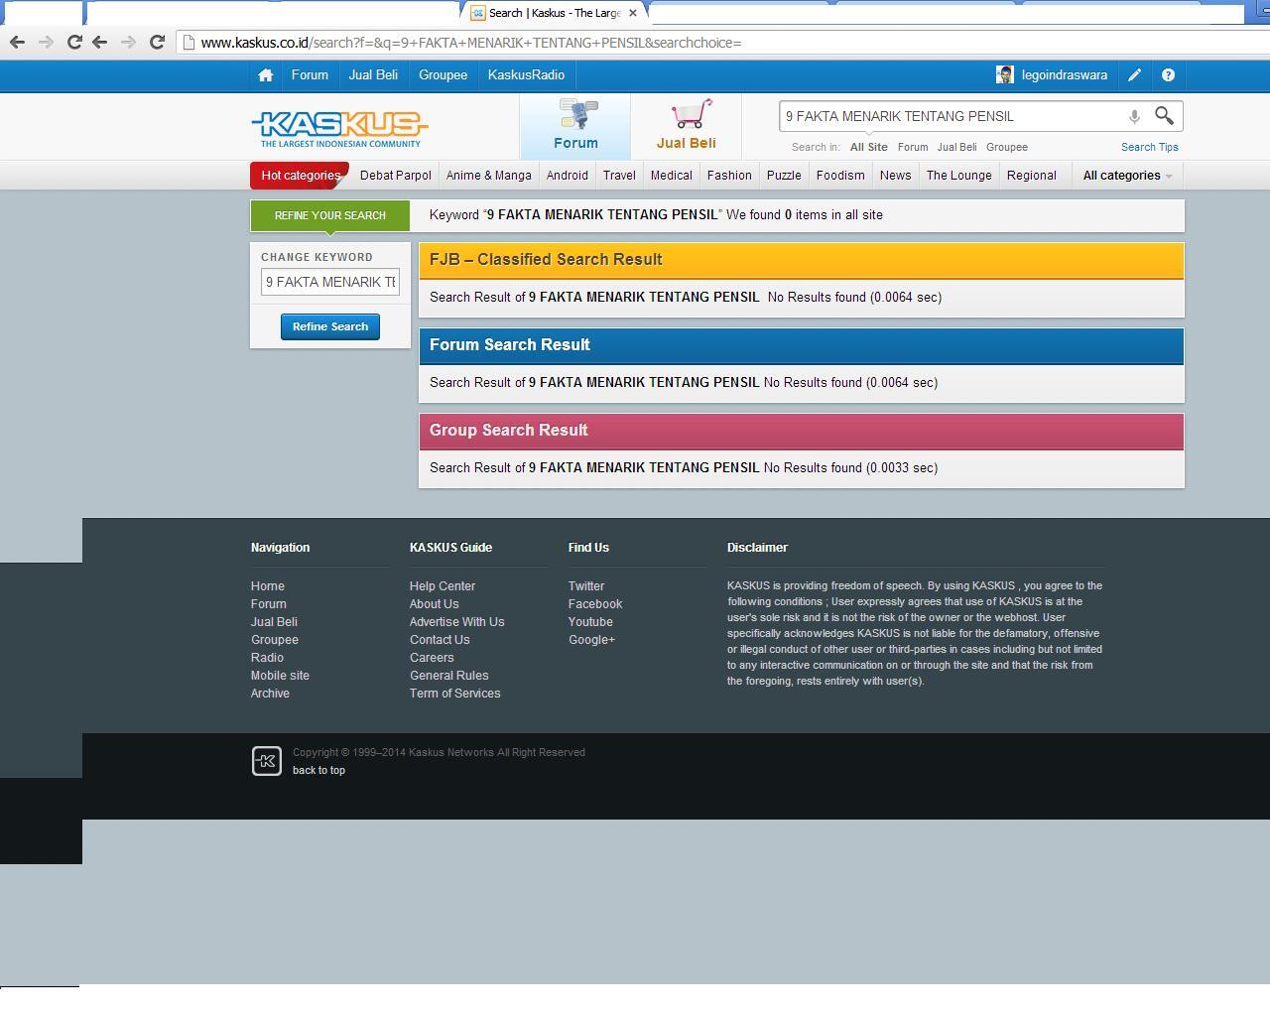Image resolution: width=1270 pixels, height=1016 pixels.
Task: Set search scope to Groupee
Action: 1007,147
